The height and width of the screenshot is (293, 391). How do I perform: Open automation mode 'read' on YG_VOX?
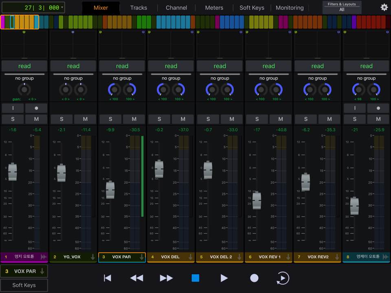click(73, 66)
